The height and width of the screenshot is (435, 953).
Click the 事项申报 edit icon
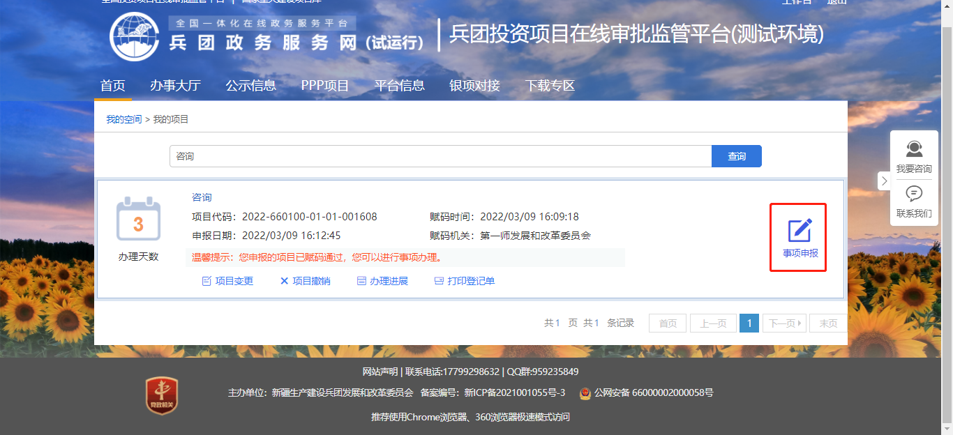[800, 231]
